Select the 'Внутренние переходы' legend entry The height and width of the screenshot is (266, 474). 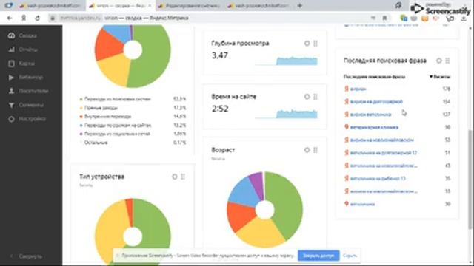click(107, 117)
